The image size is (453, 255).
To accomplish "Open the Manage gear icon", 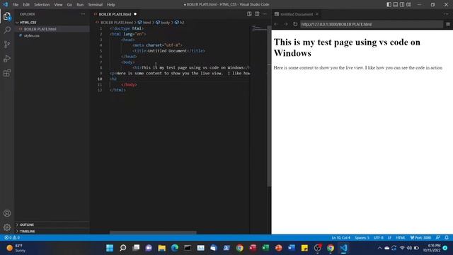I will tap(7, 227).
